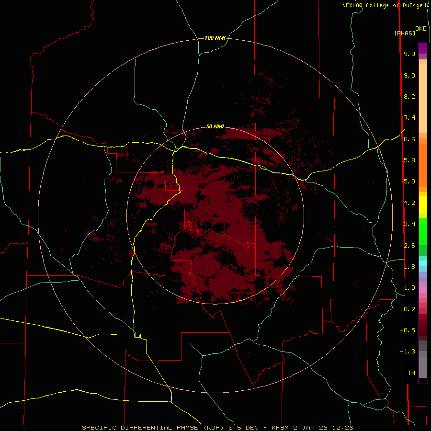Screen dimensions: 431x431
Task: Click the 7.4 scale value
Action: tap(409, 118)
